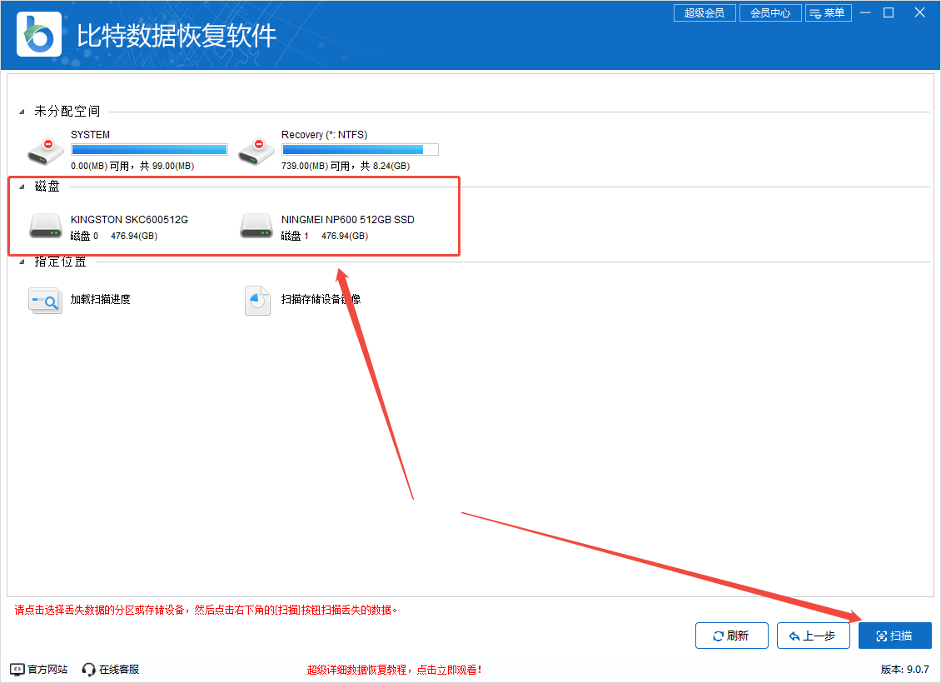The width and height of the screenshot is (941, 683).
Task: Collapse the 指定位置 section
Action: (x=22, y=262)
